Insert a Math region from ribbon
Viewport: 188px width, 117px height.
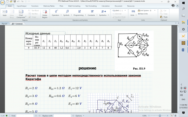(5, 13)
